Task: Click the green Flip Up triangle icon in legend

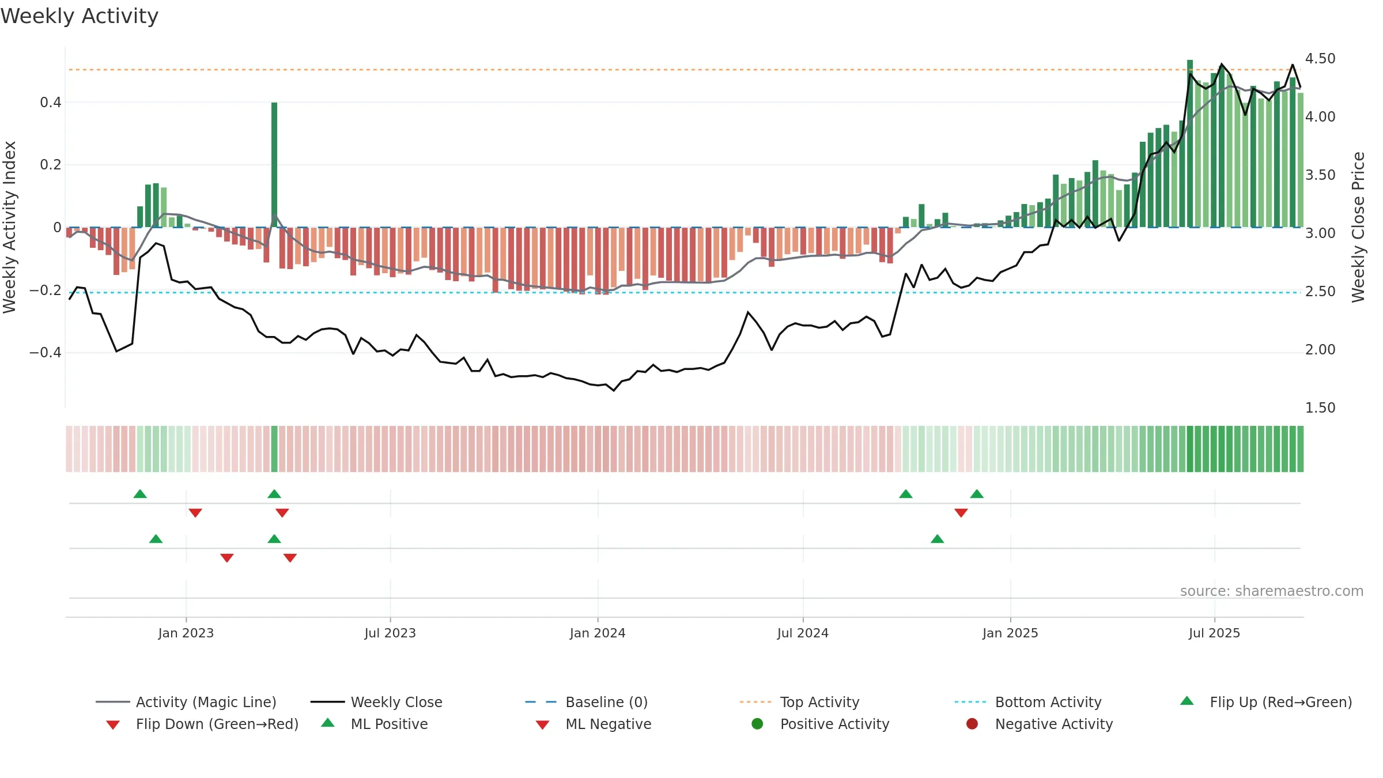Action: click(1187, 701)
